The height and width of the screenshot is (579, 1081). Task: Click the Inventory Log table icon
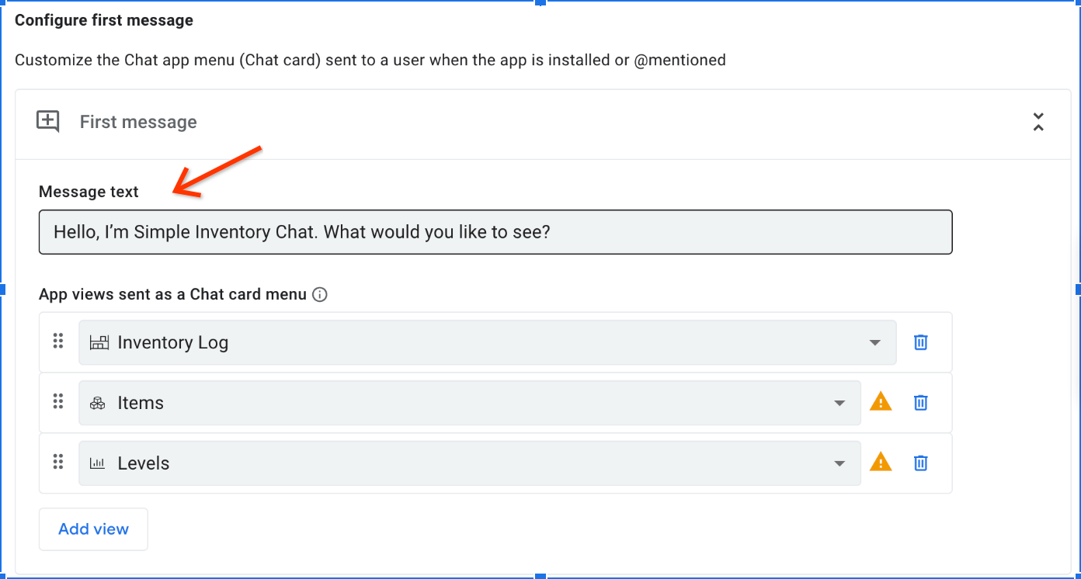(x=99, y=342)
